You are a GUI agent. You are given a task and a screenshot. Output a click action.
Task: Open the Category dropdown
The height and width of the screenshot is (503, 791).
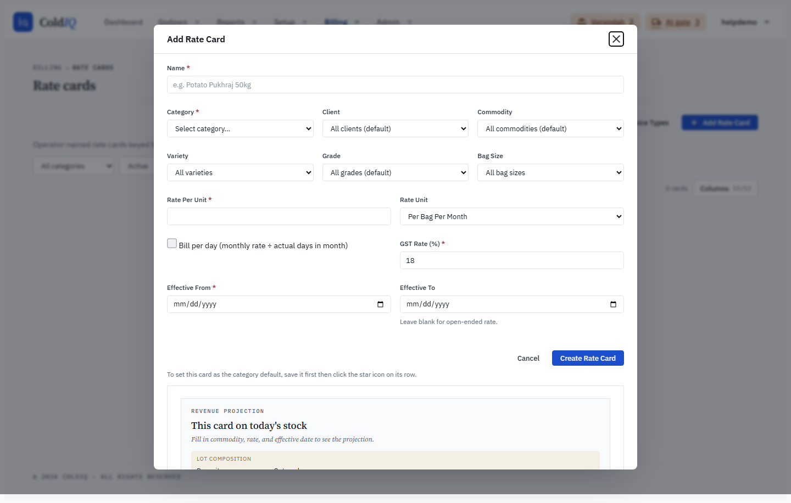[x=240, y=128]
